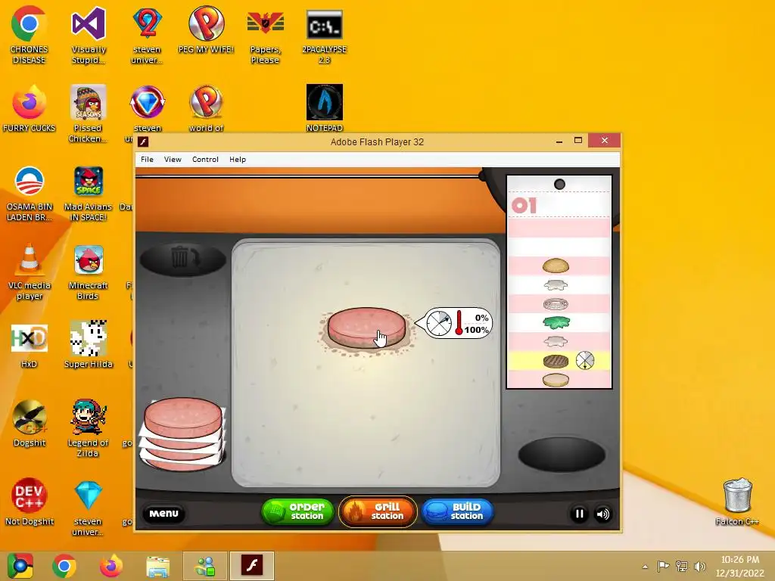The image size is (775, 581).
Task: Open the network tray icon
Action: (682, 566)
